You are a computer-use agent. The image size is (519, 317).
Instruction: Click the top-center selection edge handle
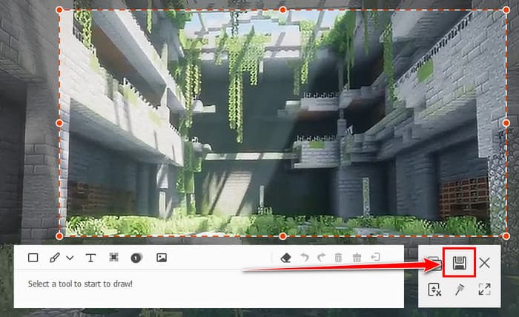pyautogui.click(x=282, y=10)
